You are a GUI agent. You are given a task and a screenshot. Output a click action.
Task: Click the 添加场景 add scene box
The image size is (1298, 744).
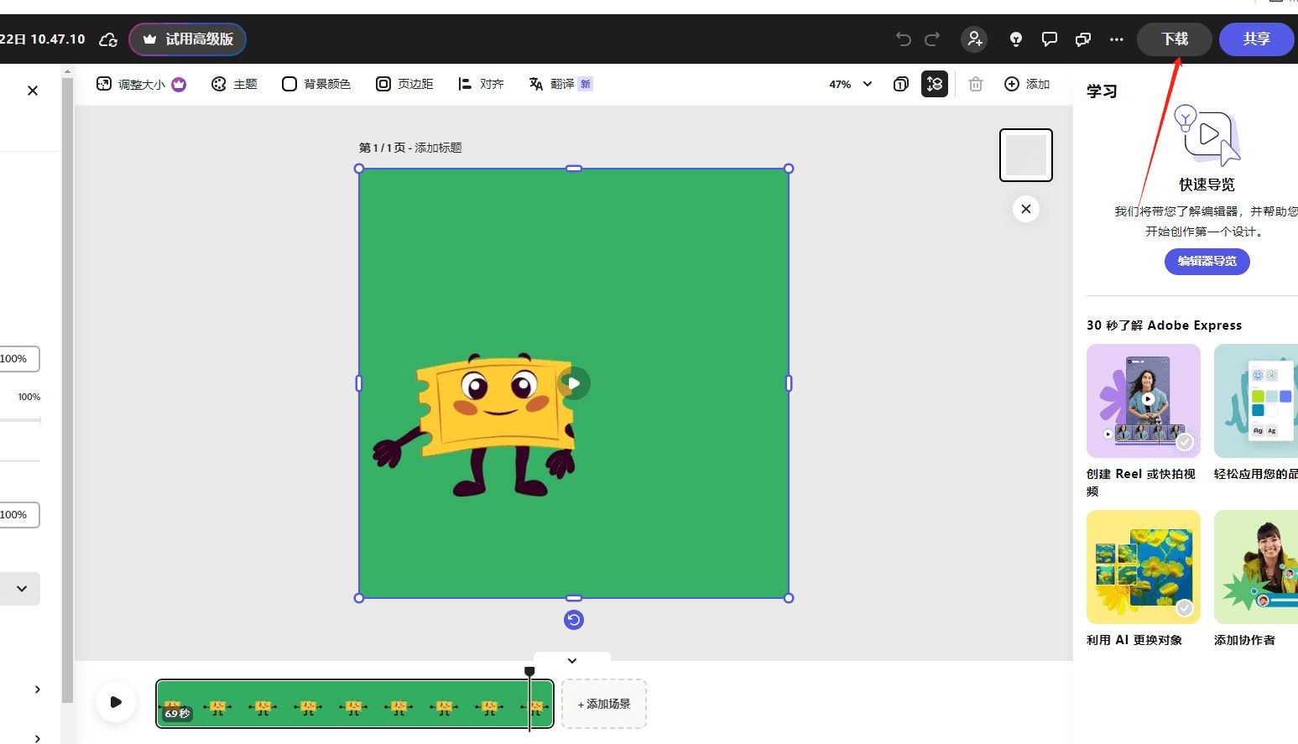604,704
